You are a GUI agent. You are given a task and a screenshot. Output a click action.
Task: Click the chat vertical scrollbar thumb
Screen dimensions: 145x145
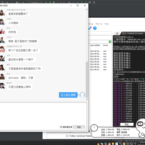click(x=87, y=80)
